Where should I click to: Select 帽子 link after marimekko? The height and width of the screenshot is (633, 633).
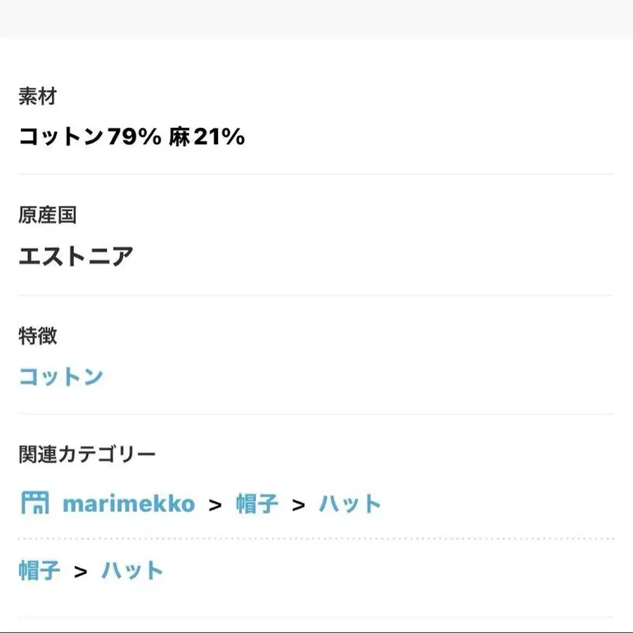pyautogui.click(x=257, y=504)
